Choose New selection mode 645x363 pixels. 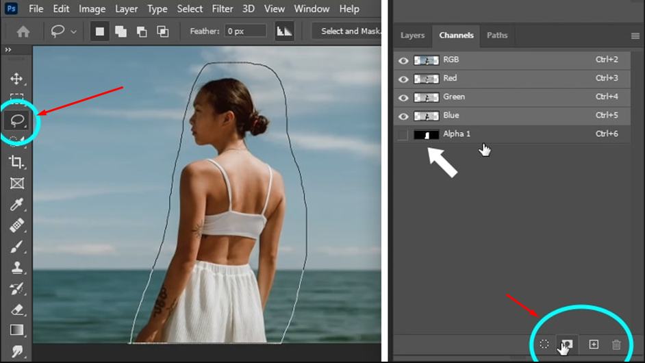click(x=99, y=32)
